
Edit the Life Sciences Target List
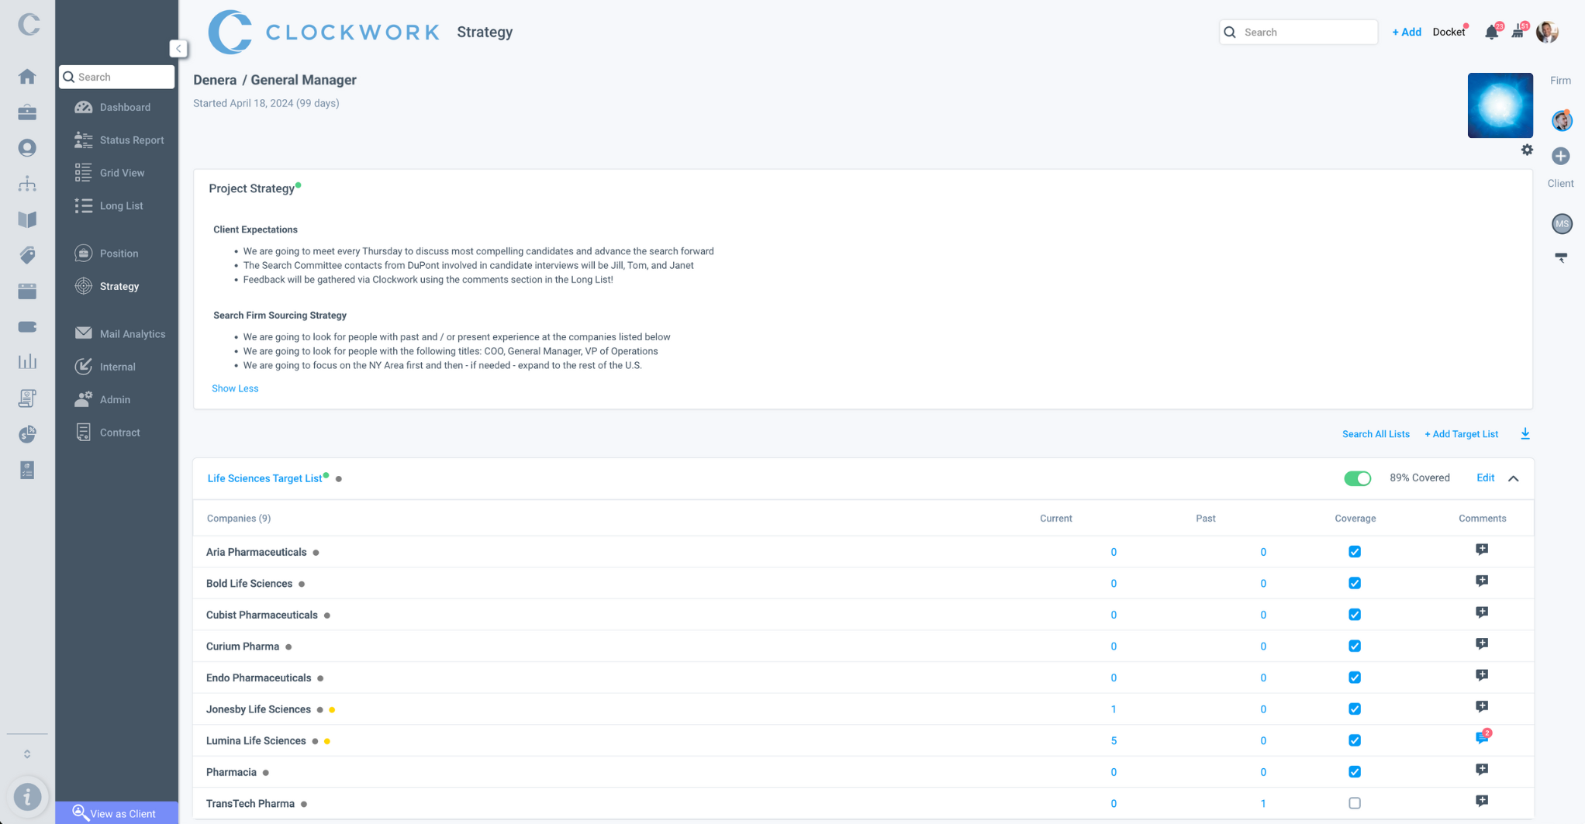[x=1485, y=478]
